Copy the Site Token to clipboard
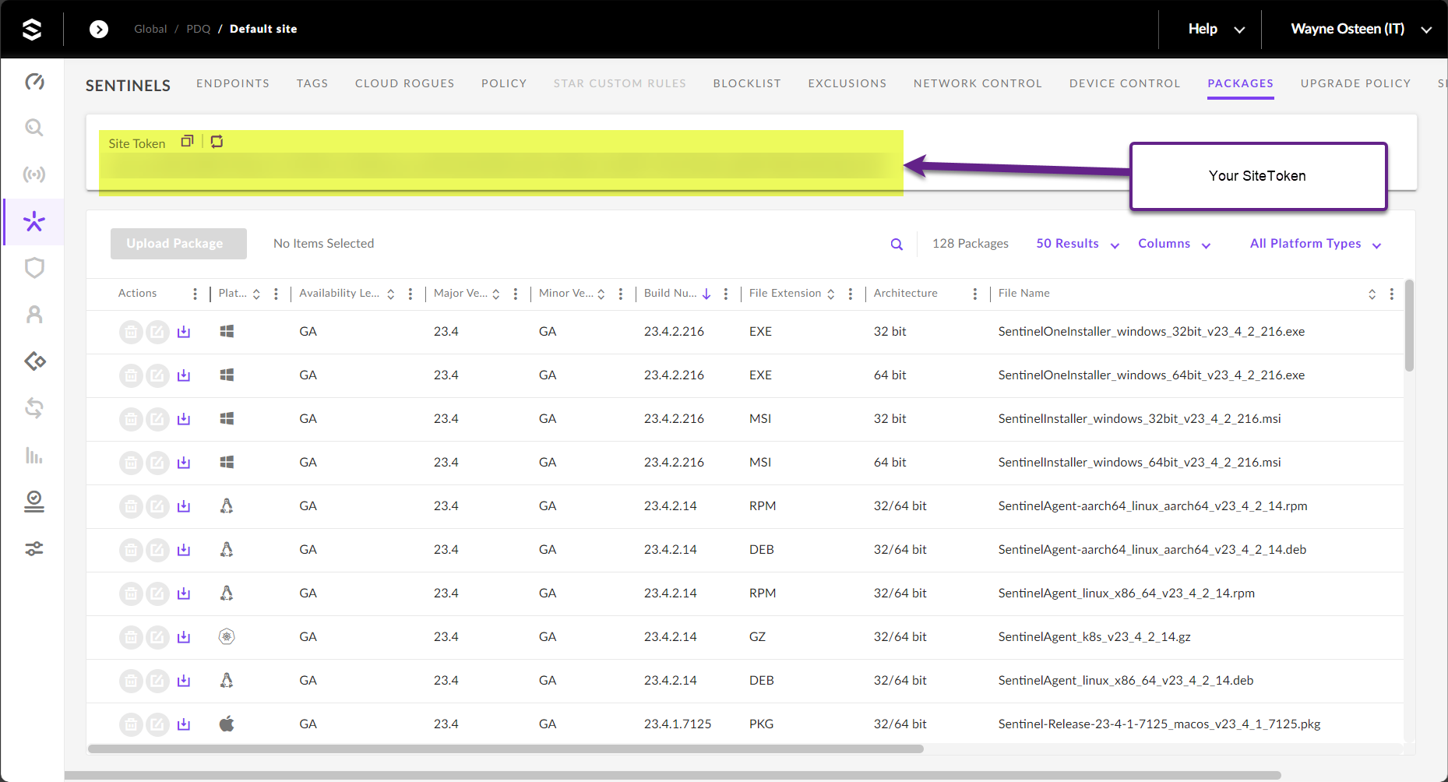The width and height of the screenshot is (1448, 782). (187, 141)
